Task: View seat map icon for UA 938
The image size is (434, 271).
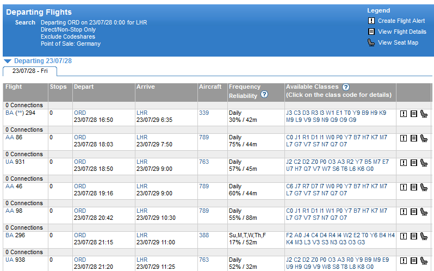Action: (x=424, y=261)
